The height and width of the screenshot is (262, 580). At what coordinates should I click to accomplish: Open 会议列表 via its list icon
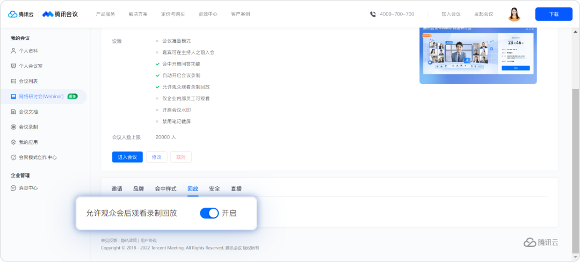coord(13,81)
